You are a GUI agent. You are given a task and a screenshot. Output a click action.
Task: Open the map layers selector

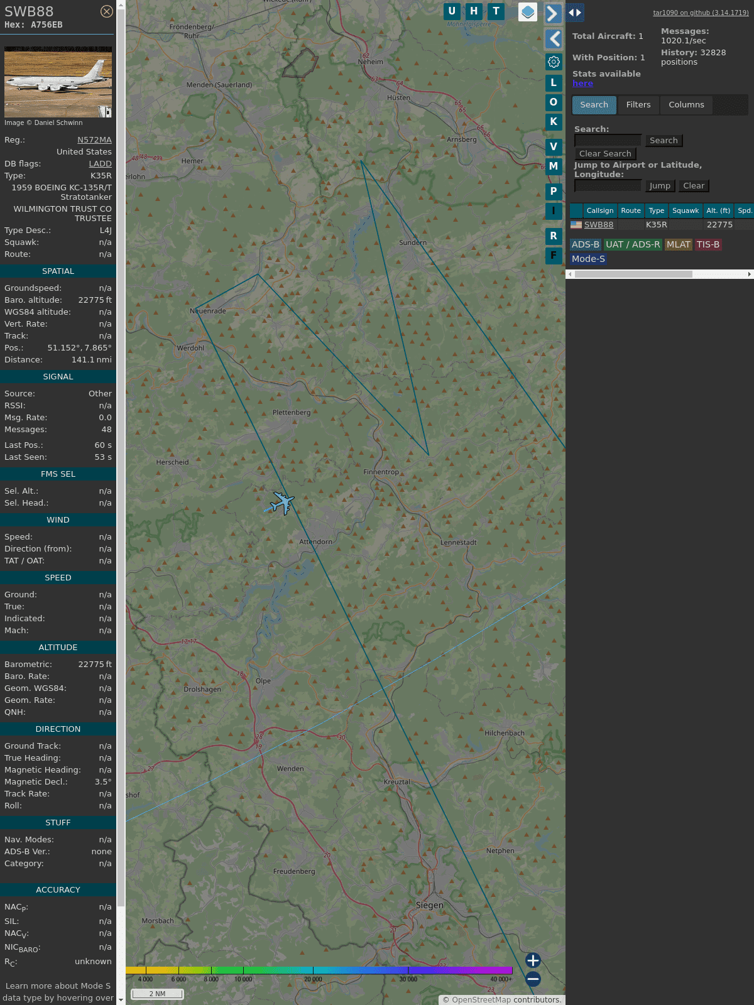pos(528,12)
